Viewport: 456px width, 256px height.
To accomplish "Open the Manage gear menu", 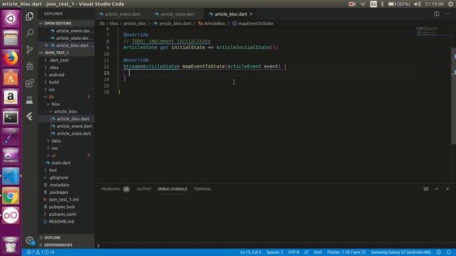I will click(x=29, y=240).
